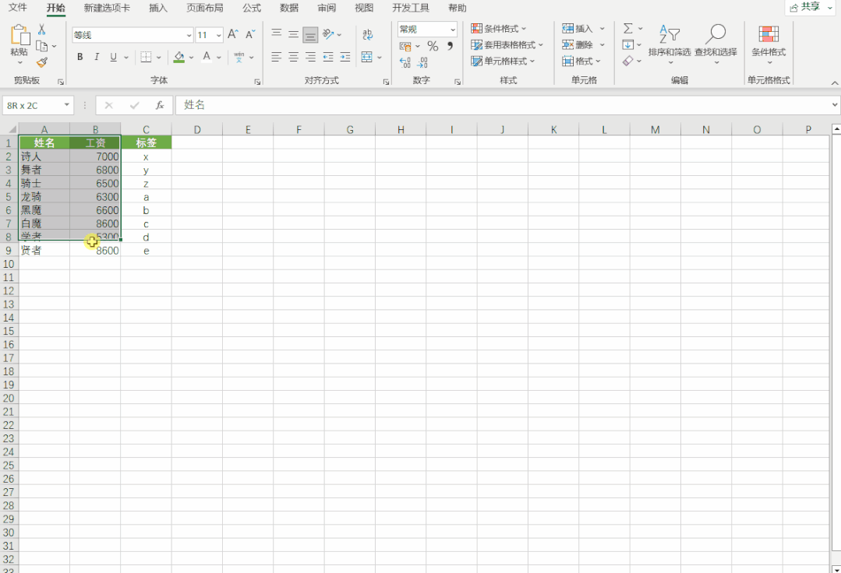Decrease font size with the smaller A

click(x=250, y=35)
